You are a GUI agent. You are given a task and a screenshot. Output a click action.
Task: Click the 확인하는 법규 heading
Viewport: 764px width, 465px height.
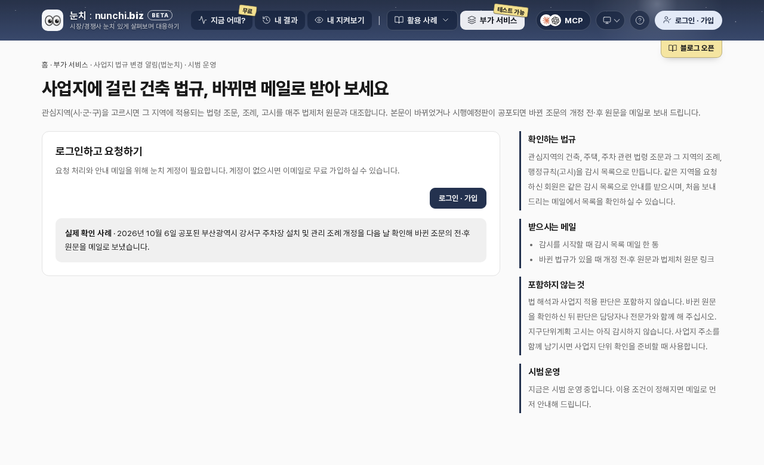point(552,139)
